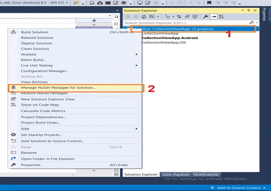Open Pending Changes Filter dropdown arrow
271x191 pixels.
173,17
